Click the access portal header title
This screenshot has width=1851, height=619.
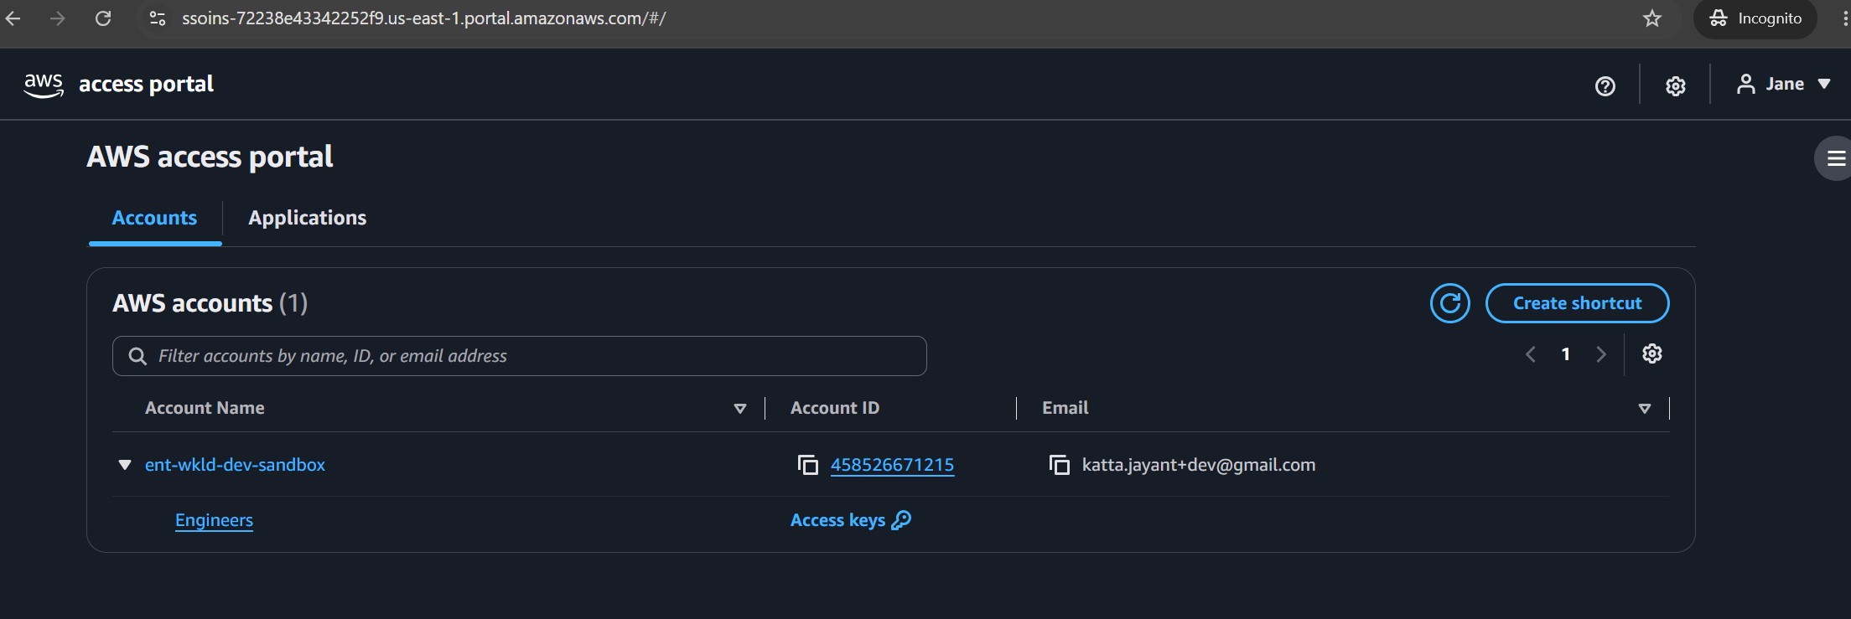[x=146, y=85]
